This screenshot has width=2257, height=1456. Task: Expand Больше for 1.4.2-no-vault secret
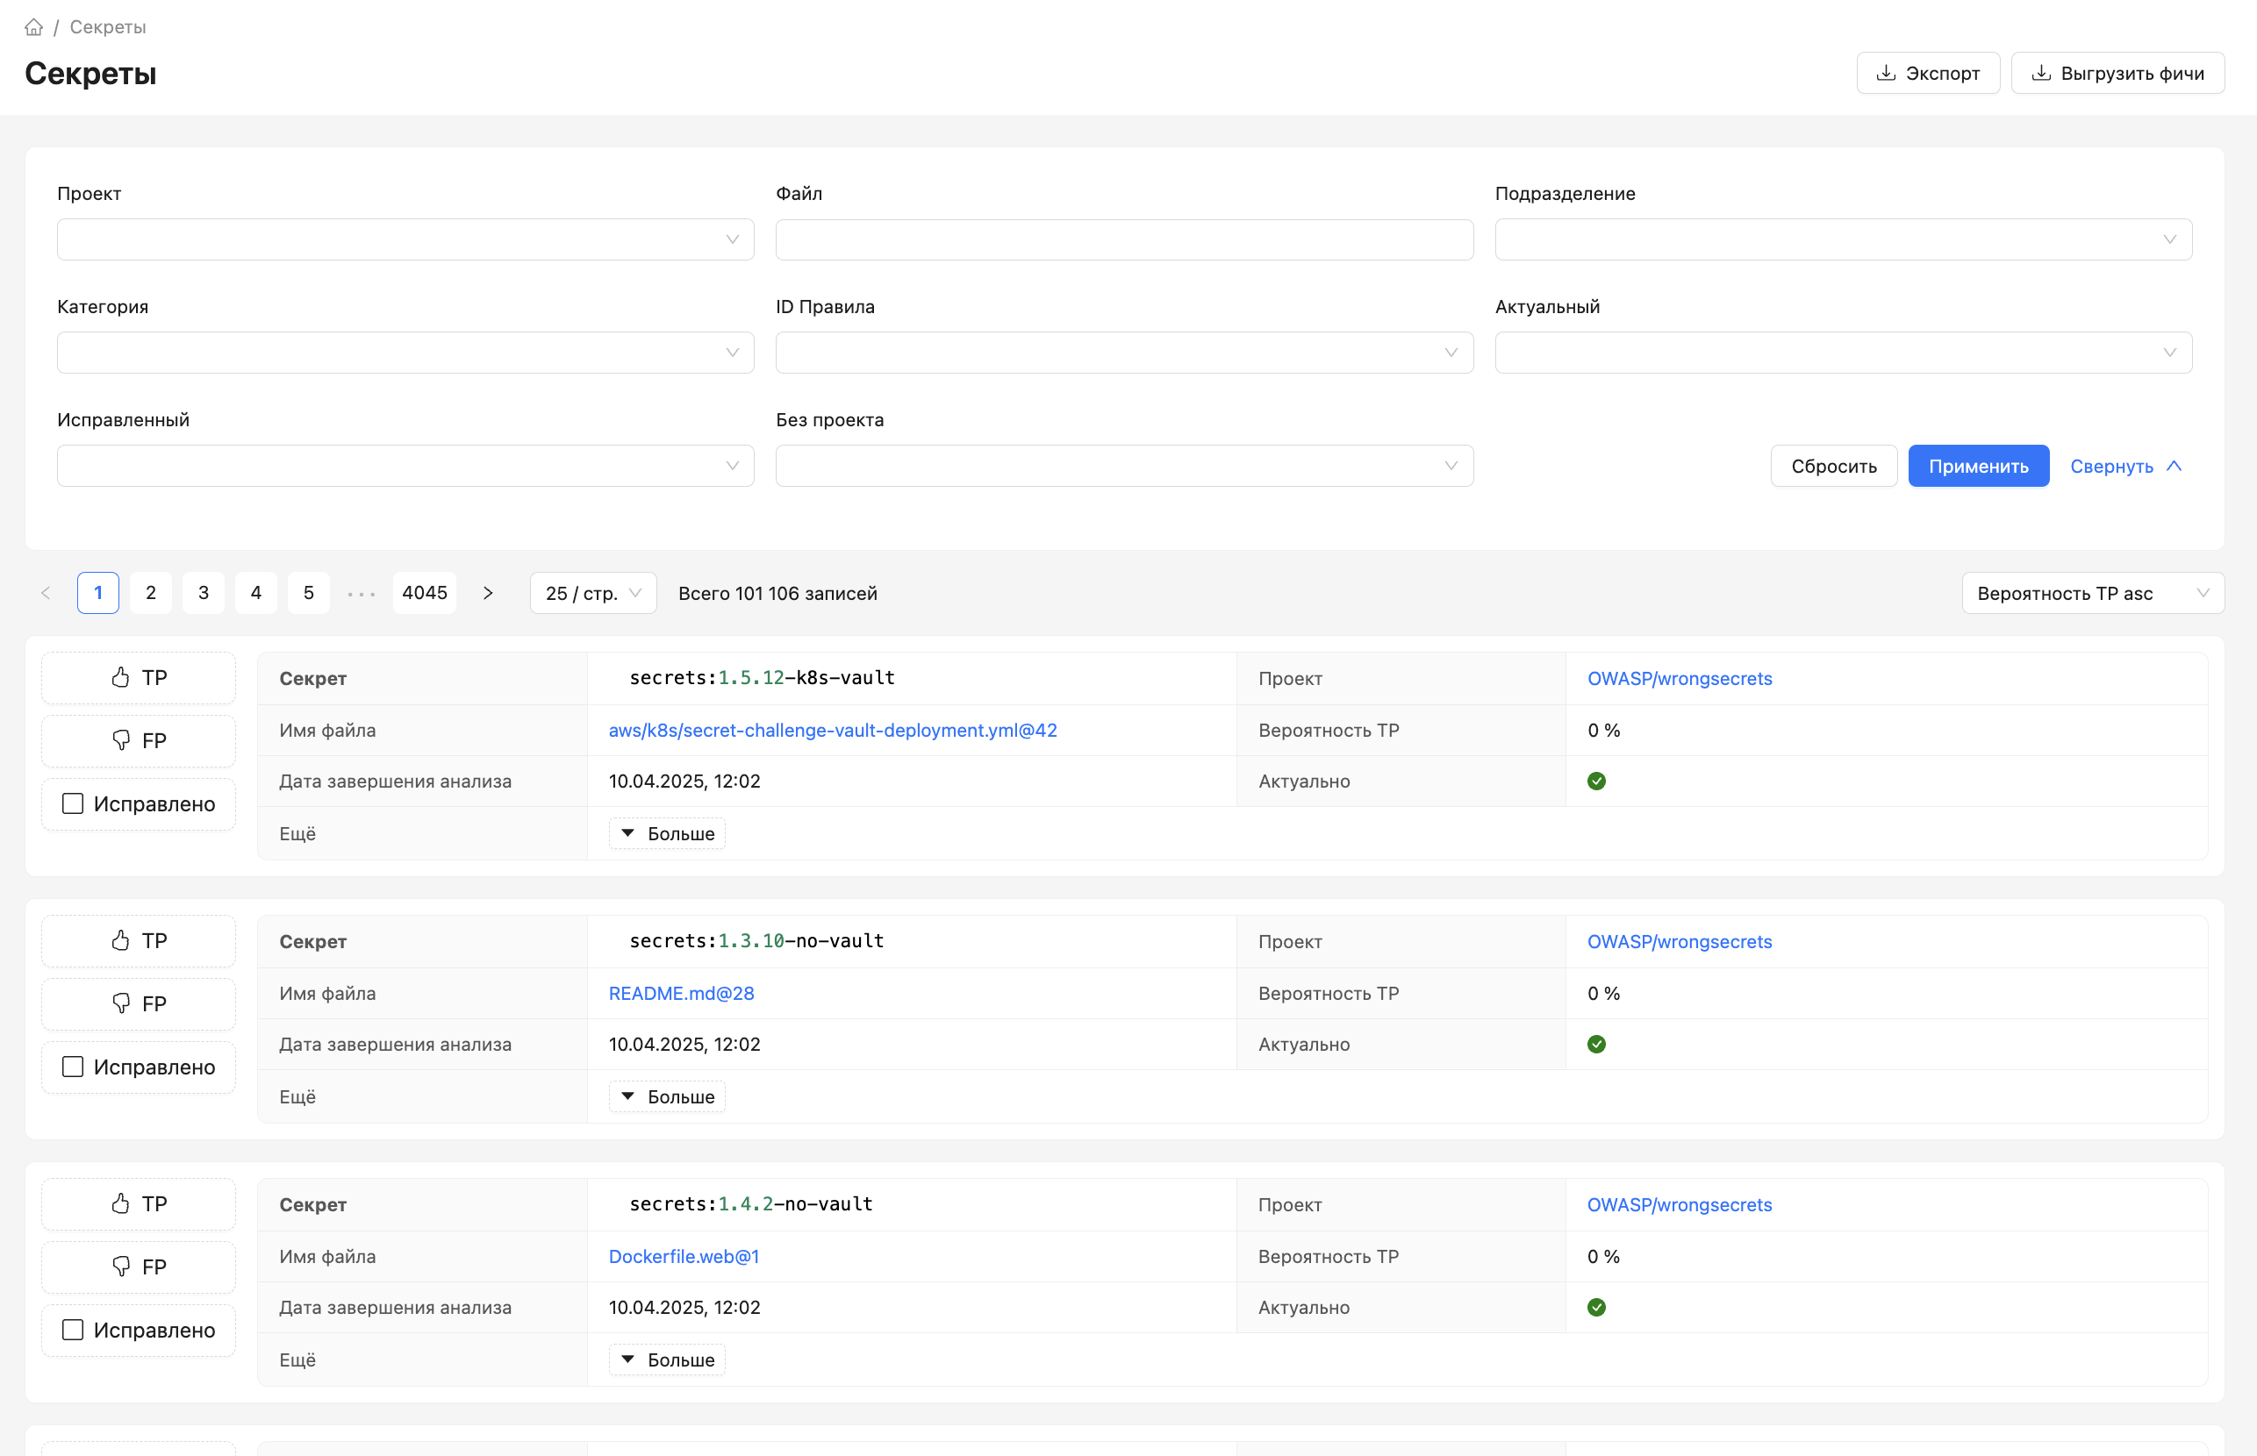point(667,1359)
